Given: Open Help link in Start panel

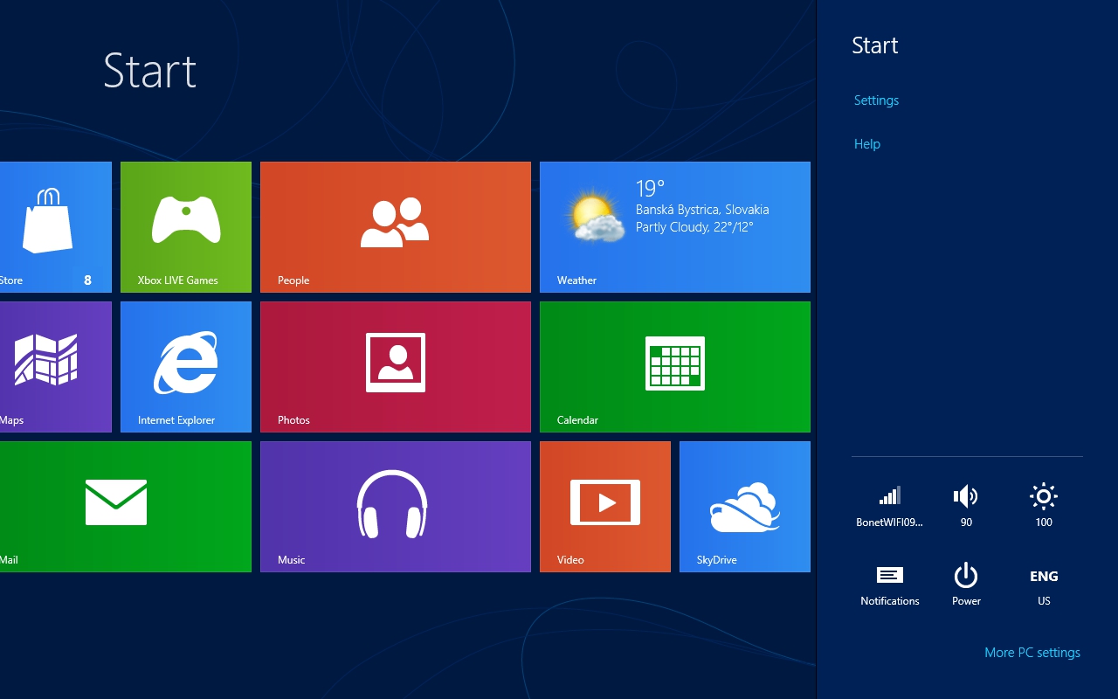Looking at the screenshot, I should click(x=867, y=144).
